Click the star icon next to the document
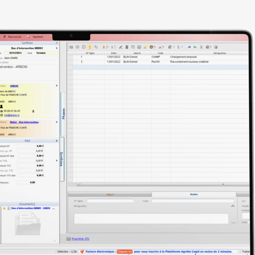The height and width of the screenshot is (255, 255). [4, 208]
